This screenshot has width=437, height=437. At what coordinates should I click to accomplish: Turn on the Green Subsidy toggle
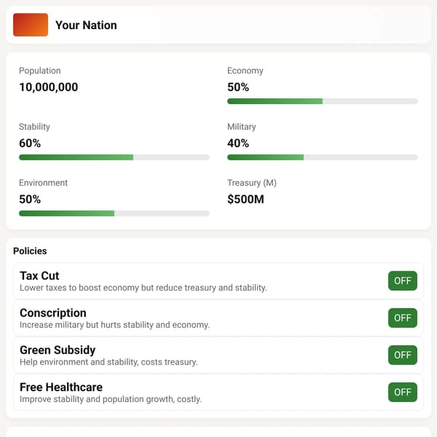403,355
